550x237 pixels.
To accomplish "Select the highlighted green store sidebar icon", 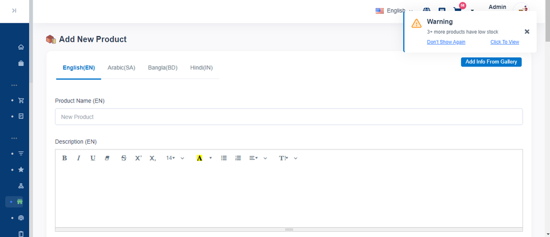I will pyautogui.click(x=20, y=202).
